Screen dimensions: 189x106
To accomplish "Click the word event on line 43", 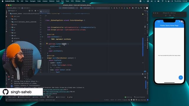I will pyautogui.click(x=64, y=44).
